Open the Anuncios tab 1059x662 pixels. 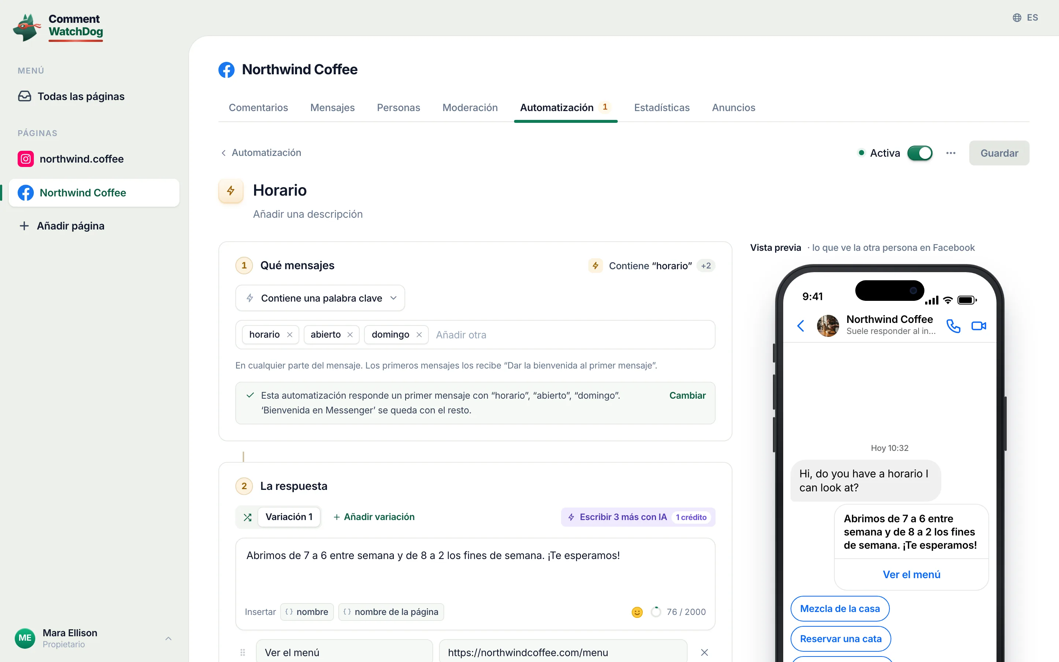point(734,108)
